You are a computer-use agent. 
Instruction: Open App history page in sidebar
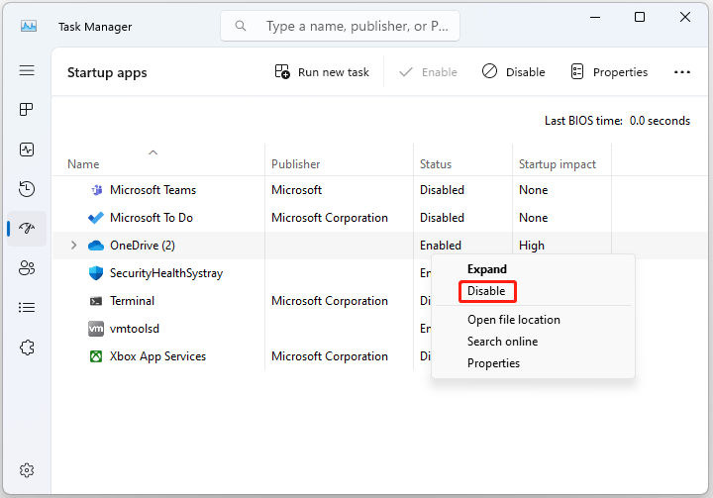point(27,189)
